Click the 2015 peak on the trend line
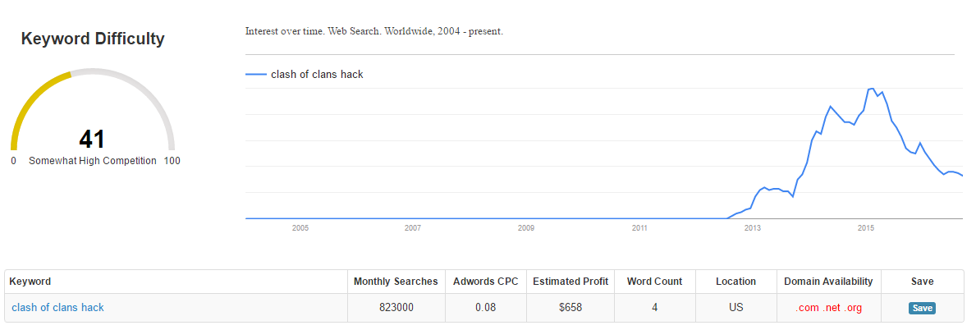The image size is (976, 330). coord(871,88)
